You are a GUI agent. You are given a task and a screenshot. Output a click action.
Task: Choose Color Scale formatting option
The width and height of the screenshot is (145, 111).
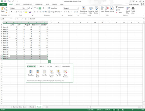click(x=38, y=74)
